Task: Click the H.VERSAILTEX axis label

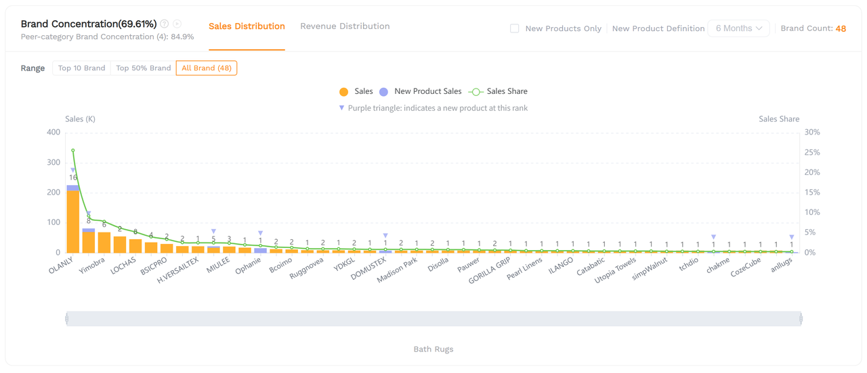Action: 178,270
